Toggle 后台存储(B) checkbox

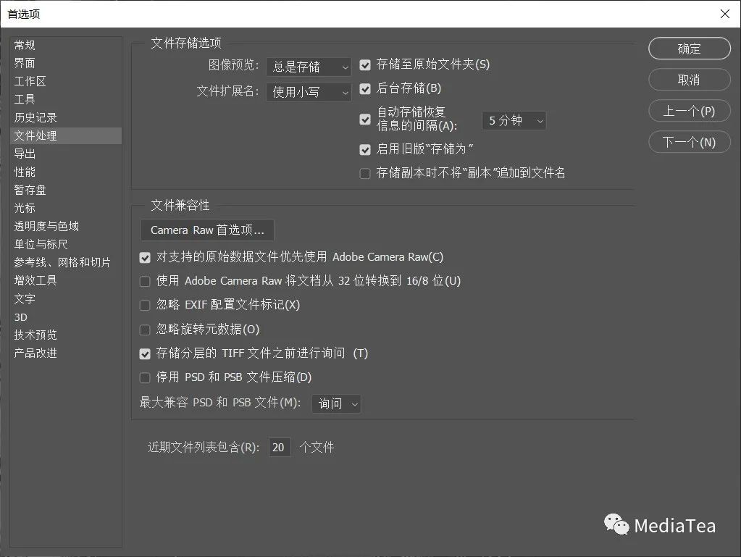pos(365,89)
